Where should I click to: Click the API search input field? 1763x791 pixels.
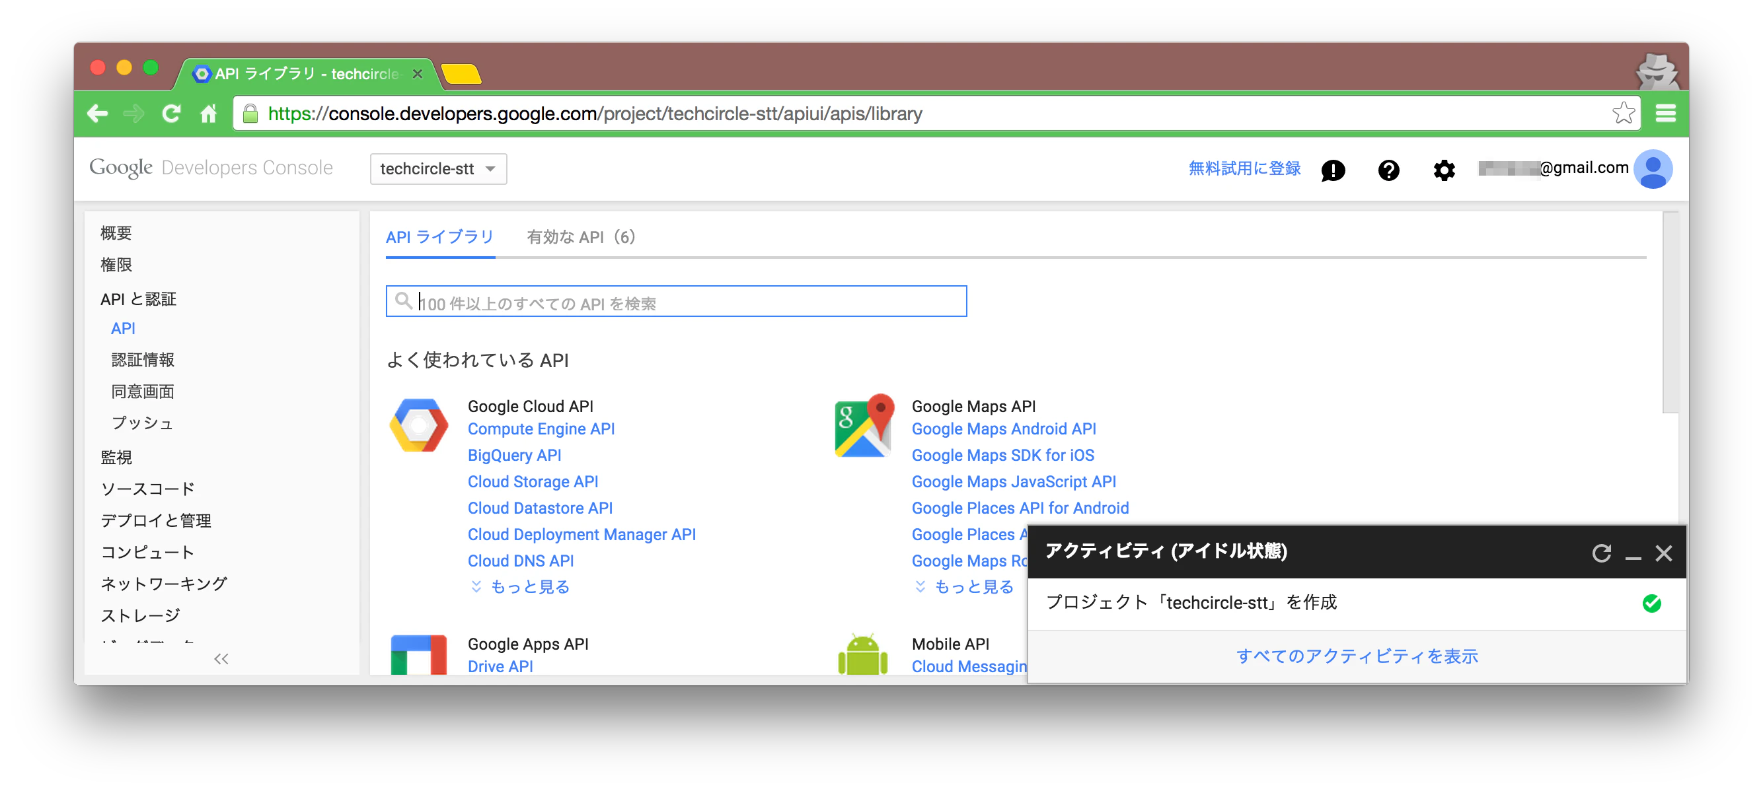coord(676,302)
